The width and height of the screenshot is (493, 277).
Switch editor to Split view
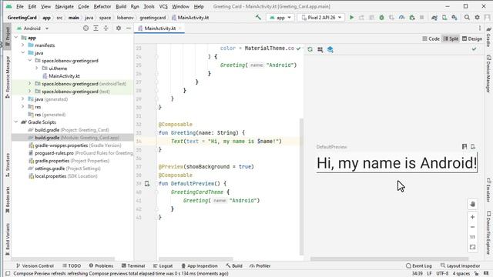tap(451, 38)
